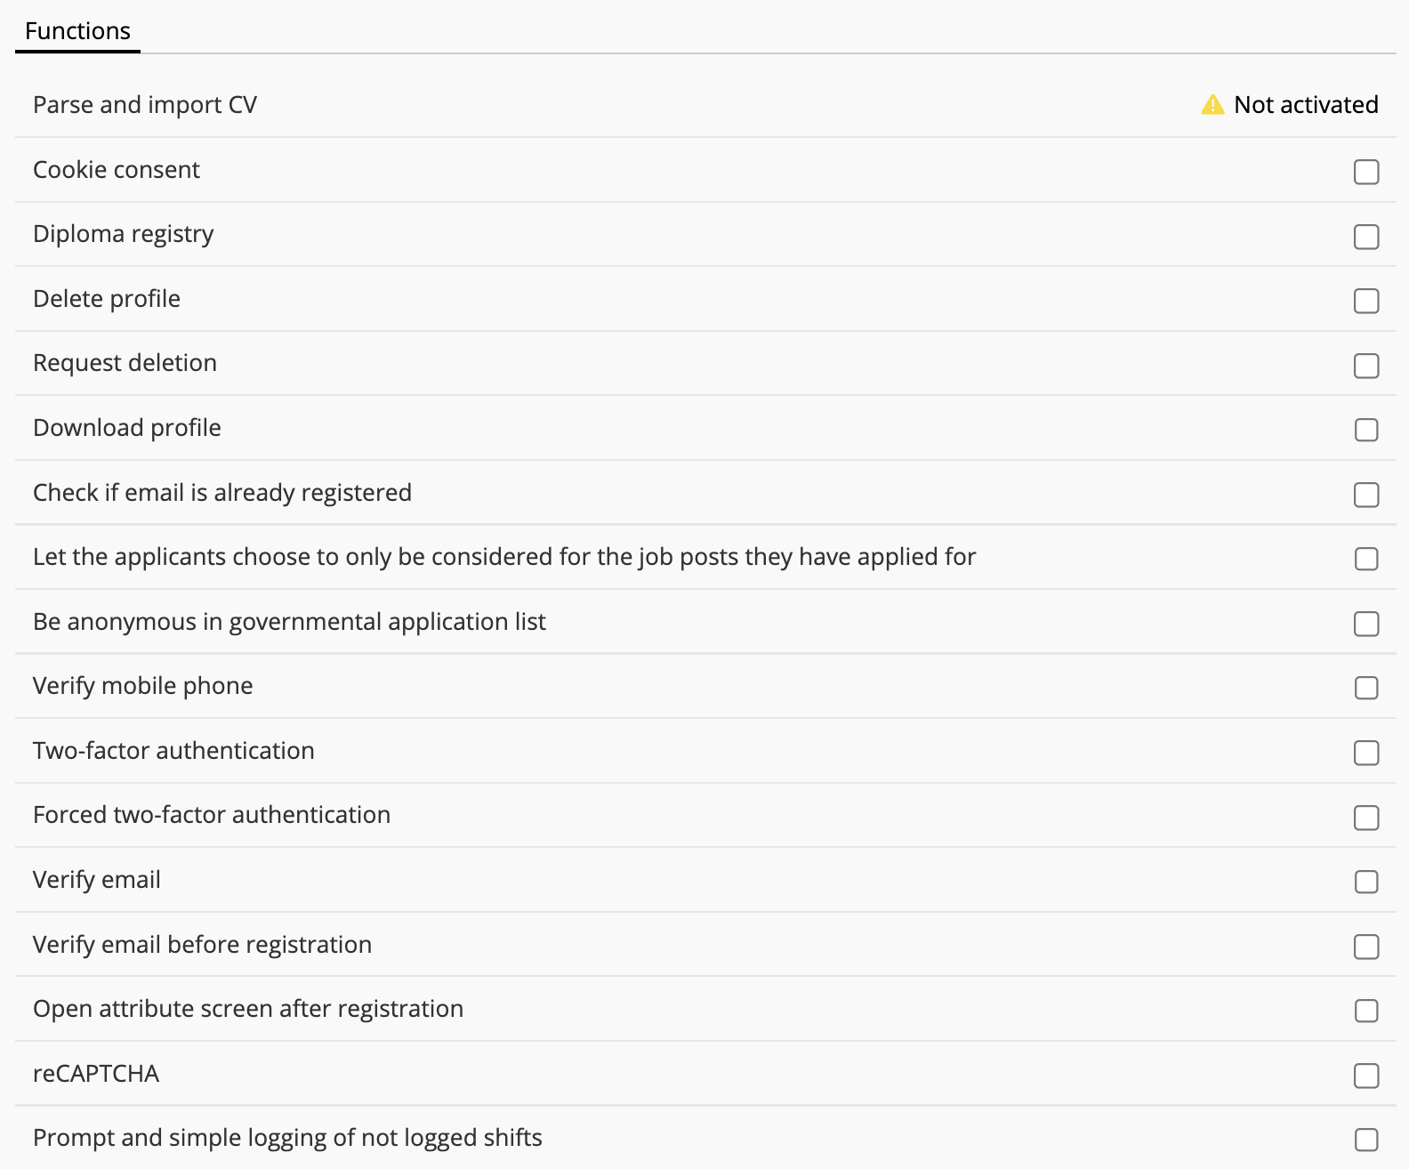
Task: Click the yellow warning icon beside Not activated
Action: coord(1212,105)
